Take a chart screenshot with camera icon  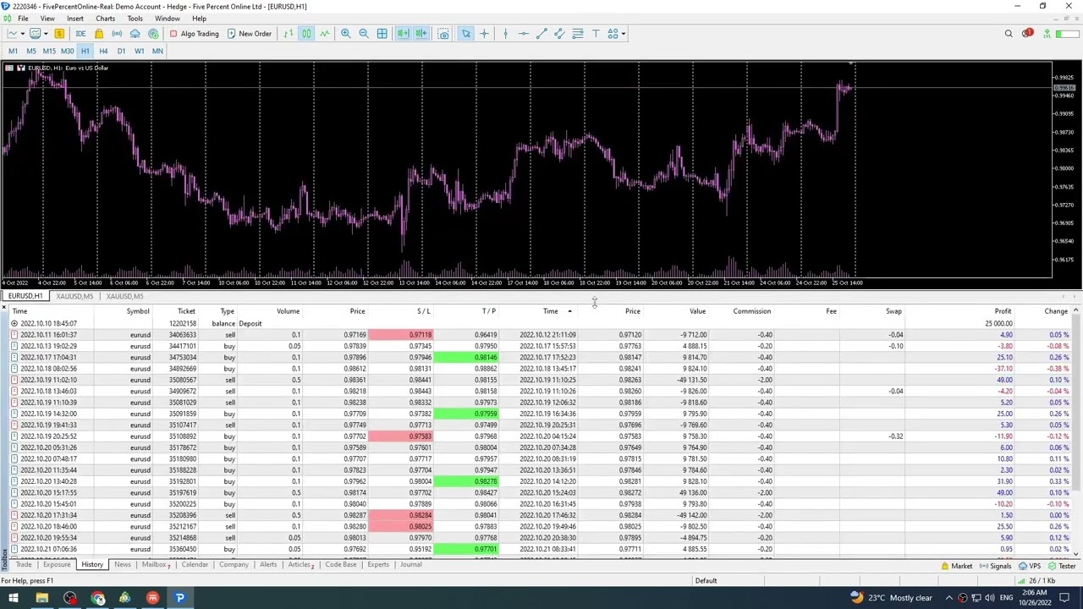443,34
